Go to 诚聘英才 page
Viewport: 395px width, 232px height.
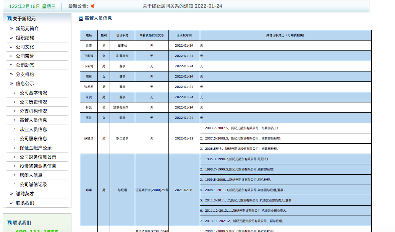[x=25, y=194]
